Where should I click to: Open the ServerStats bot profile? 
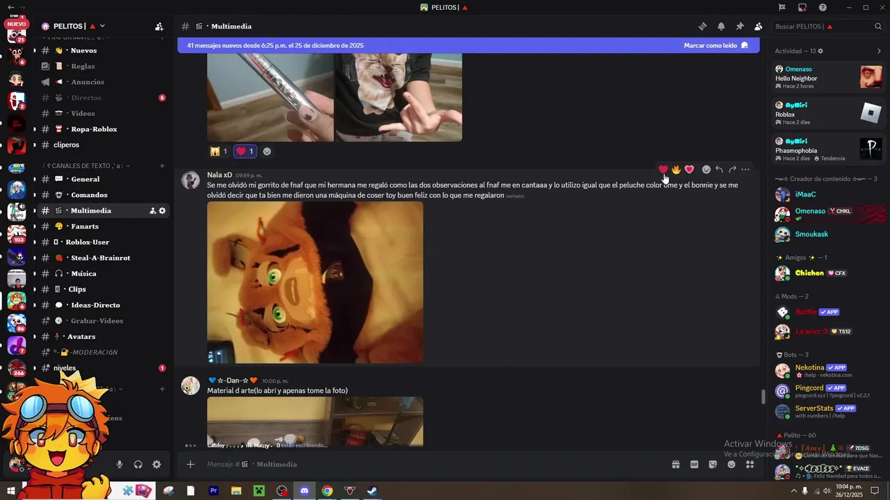[x=829, y=411]
